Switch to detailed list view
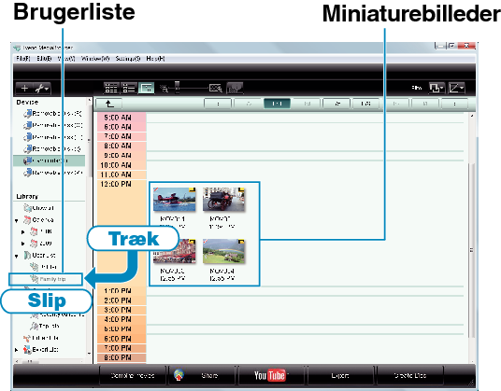 pos(129,88)
